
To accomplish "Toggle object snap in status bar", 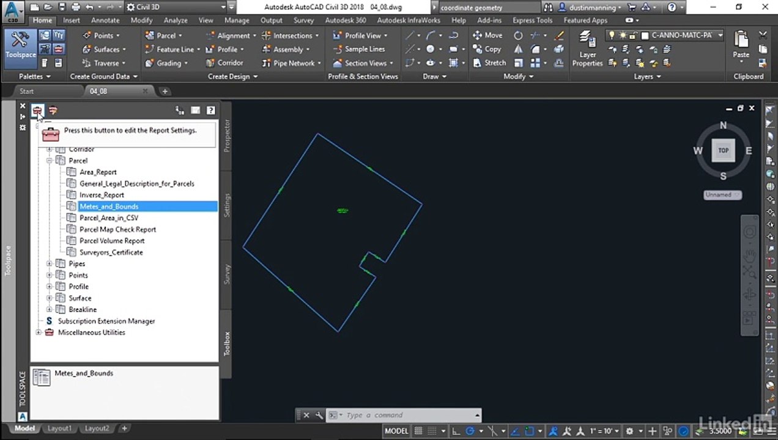I will tap(530, 431).
